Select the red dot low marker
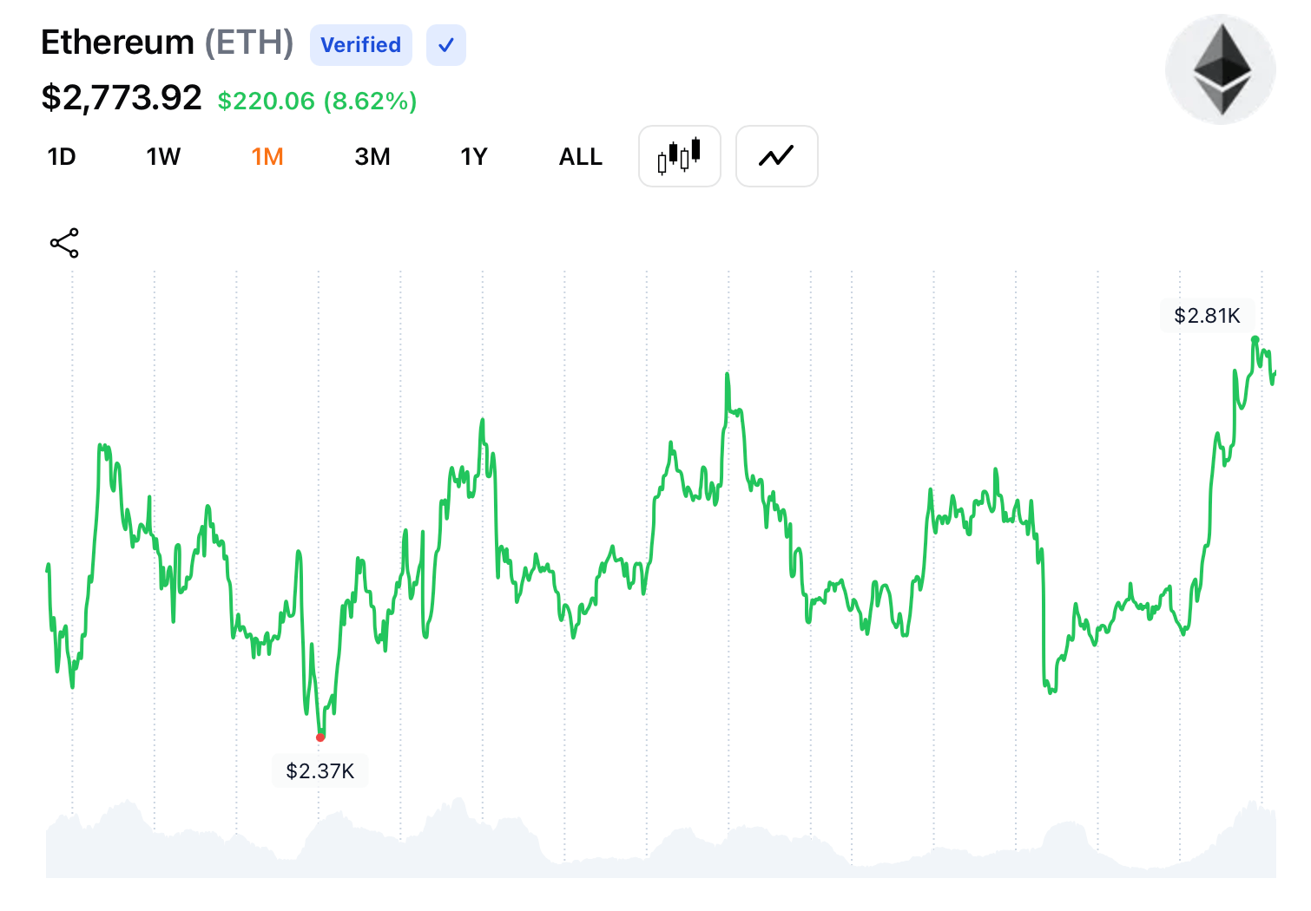The image size is (1311, 911). (320, 737)
